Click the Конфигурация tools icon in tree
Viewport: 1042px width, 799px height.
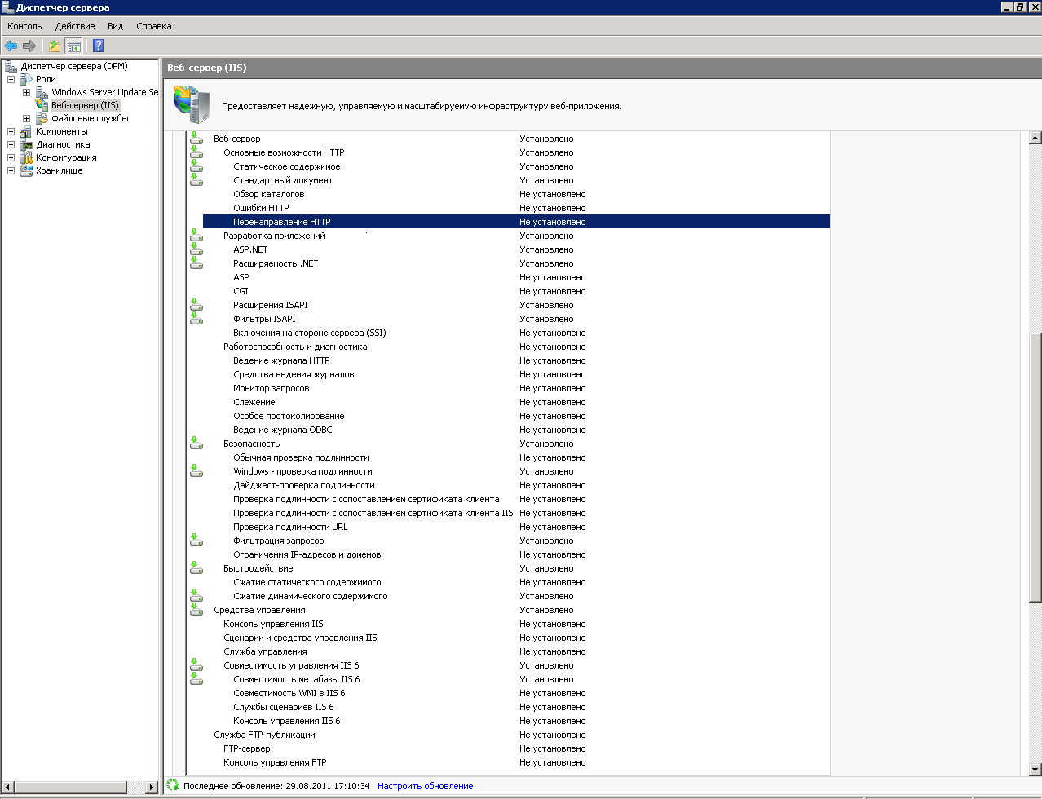tap(27, 157)
